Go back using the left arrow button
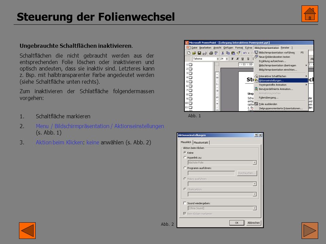 click(x=27, y=230)
